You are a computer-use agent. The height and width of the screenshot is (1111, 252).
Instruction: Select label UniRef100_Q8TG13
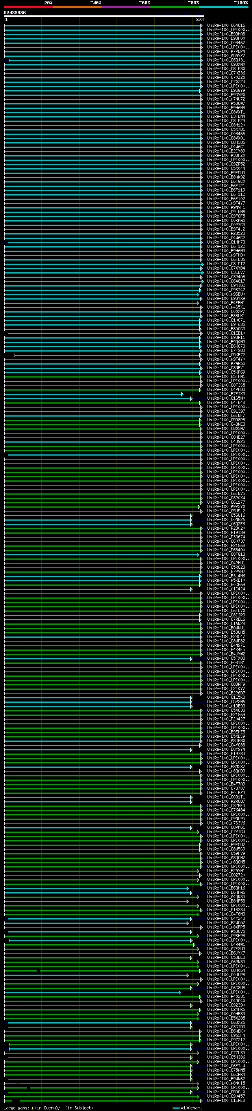coord(226,554)
